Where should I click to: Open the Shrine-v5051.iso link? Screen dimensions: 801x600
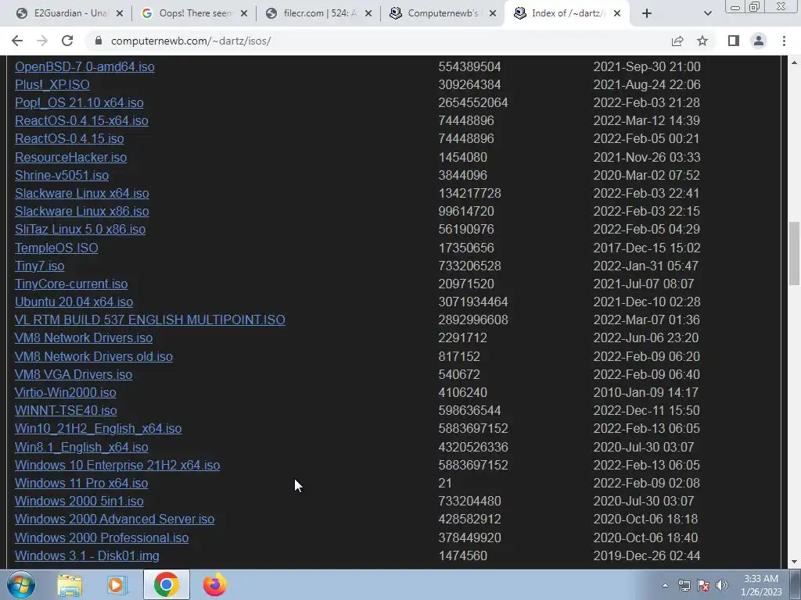[x=62, y=175]
